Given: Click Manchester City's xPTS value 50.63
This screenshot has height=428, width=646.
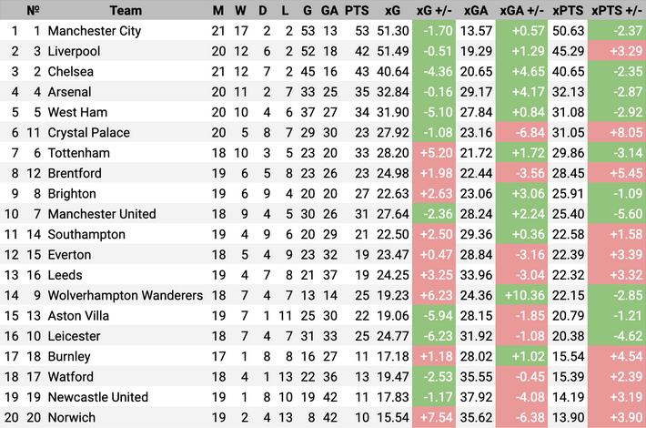Looking at the screenshot, I should tap(569, 30).
